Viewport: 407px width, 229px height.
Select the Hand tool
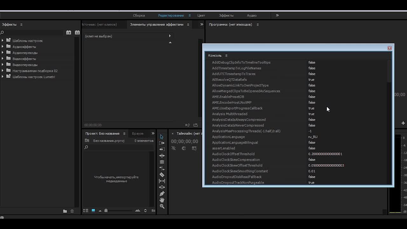[x=162, y=200]
